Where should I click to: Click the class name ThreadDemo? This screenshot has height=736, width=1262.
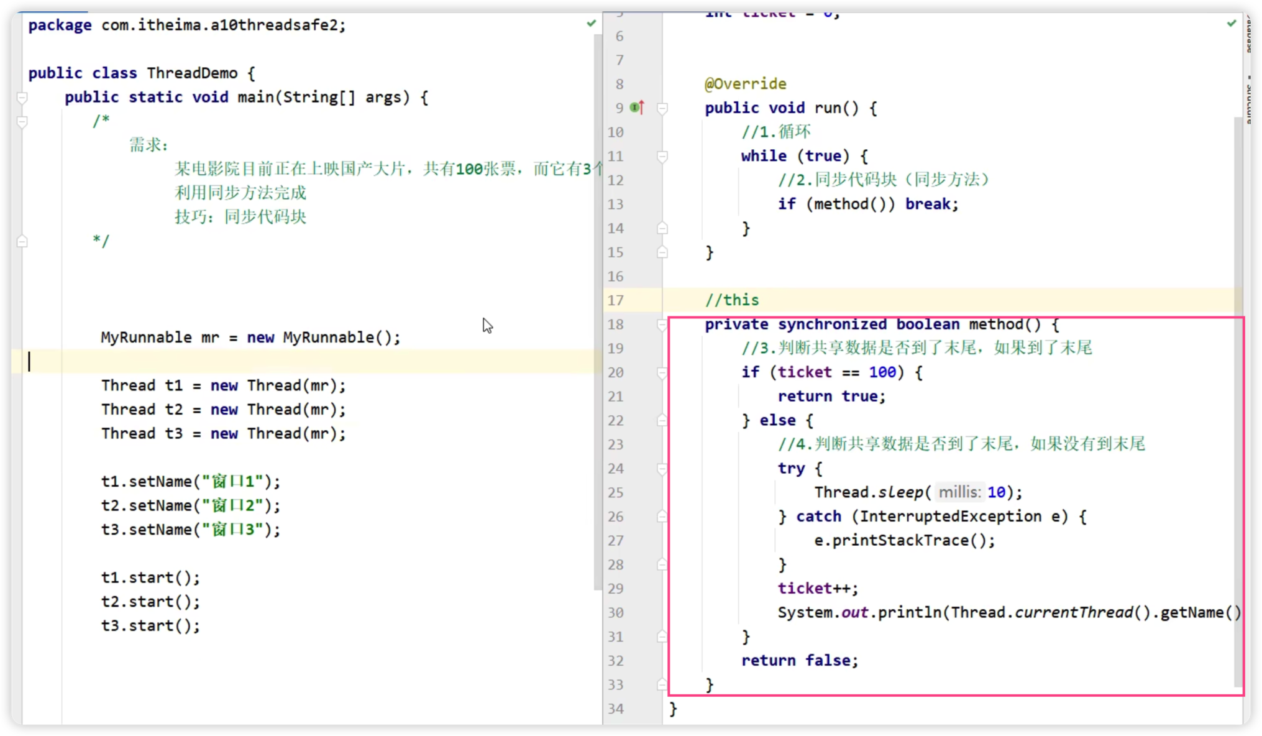192,73
